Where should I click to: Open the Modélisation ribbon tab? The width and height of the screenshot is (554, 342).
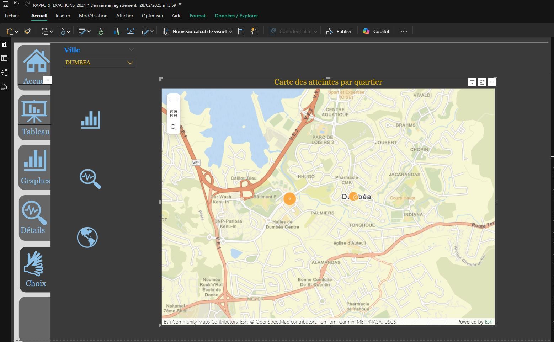[93, 16]
